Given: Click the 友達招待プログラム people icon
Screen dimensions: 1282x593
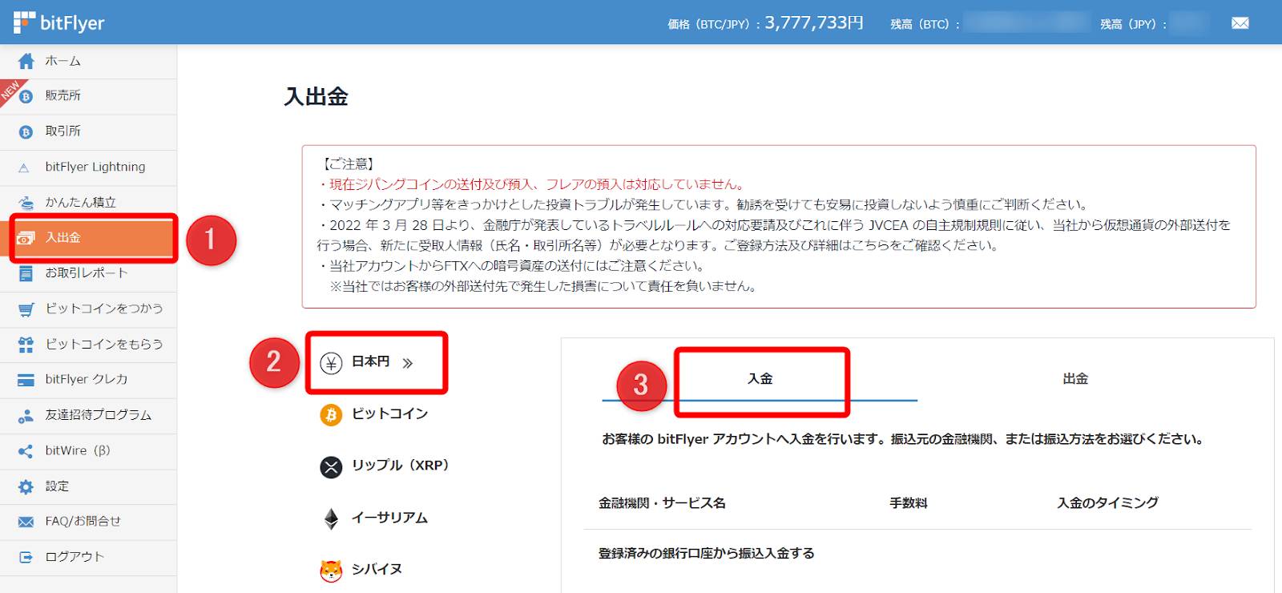Looking at the screenshot, I should click(x=26, y=416).
